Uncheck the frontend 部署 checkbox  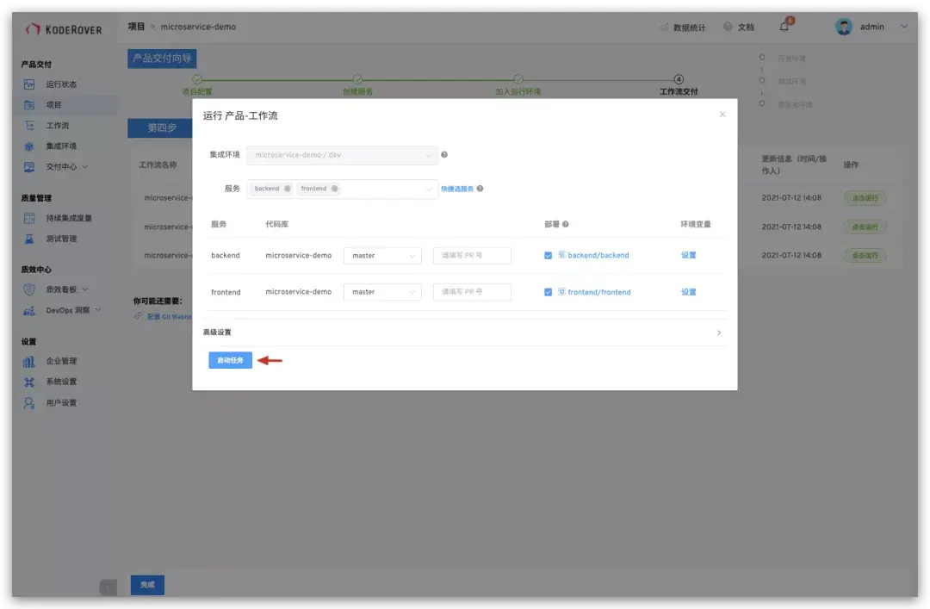click(x=549, y=291)
